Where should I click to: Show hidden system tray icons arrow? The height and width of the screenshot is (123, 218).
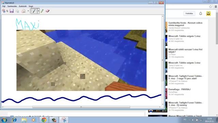(x=189, y=120)
